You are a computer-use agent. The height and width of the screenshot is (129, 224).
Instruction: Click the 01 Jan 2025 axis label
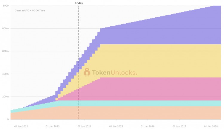[x=116, y=126]
